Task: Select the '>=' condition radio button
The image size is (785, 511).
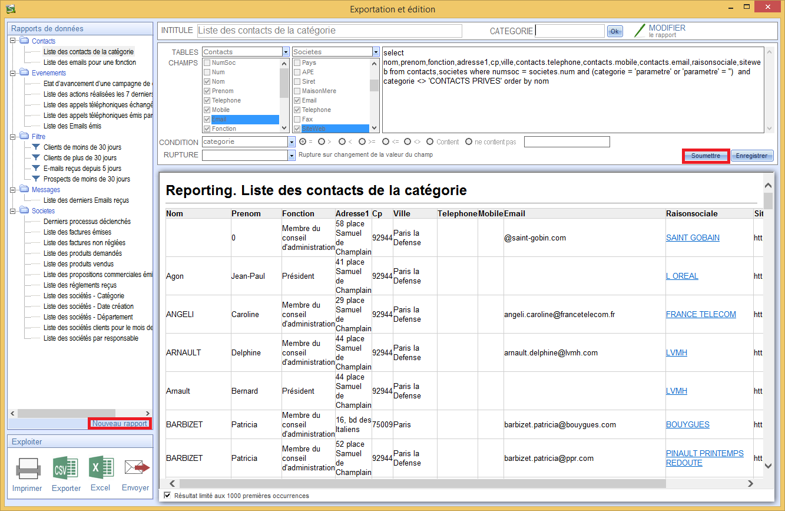Action: click(362, 141)
